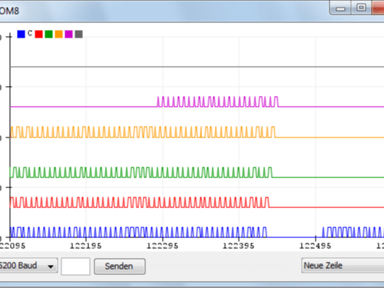Click the C label beside the blue legend swatch

[30, 33]
